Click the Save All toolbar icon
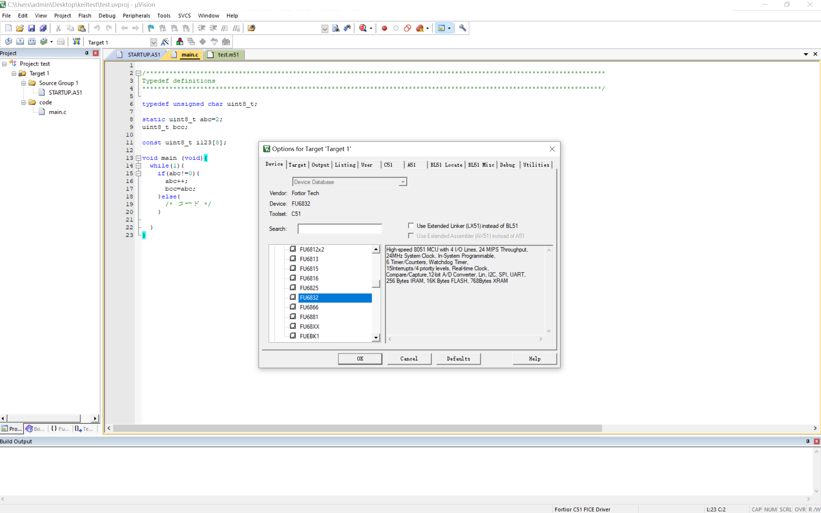 click(x=43, y=28)
